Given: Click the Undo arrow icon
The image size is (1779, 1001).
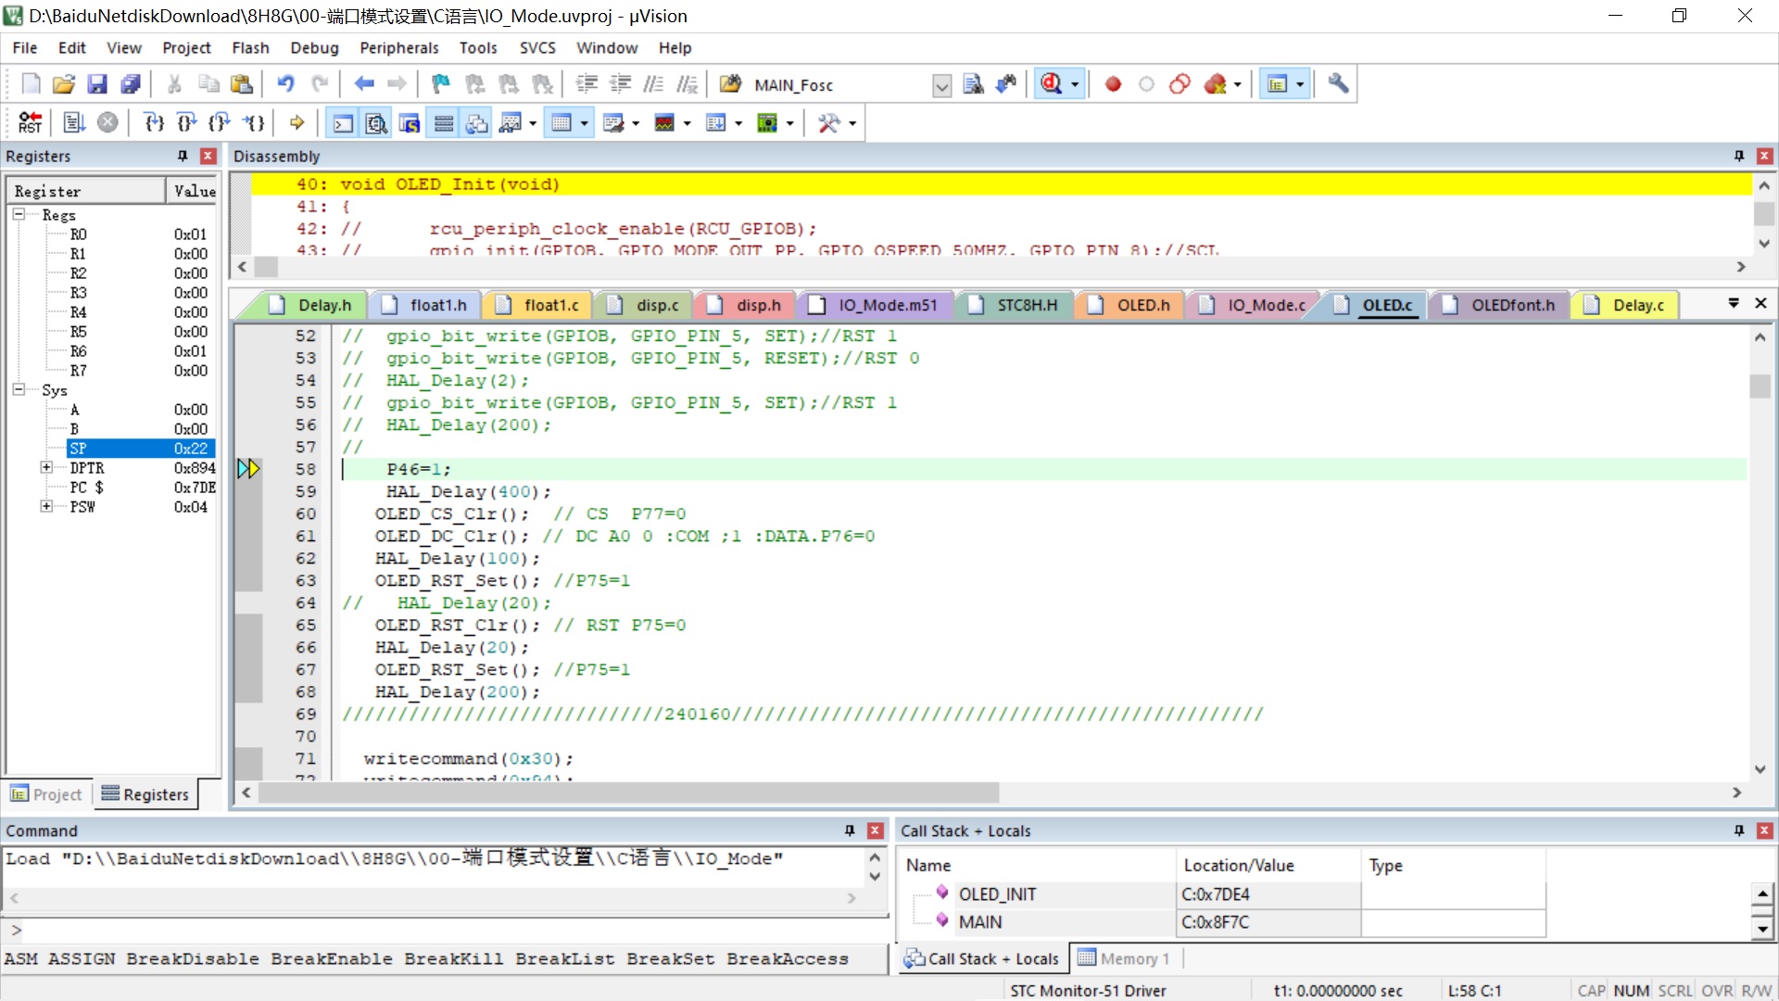Looking at the screenshot, I should coord(285,84).
